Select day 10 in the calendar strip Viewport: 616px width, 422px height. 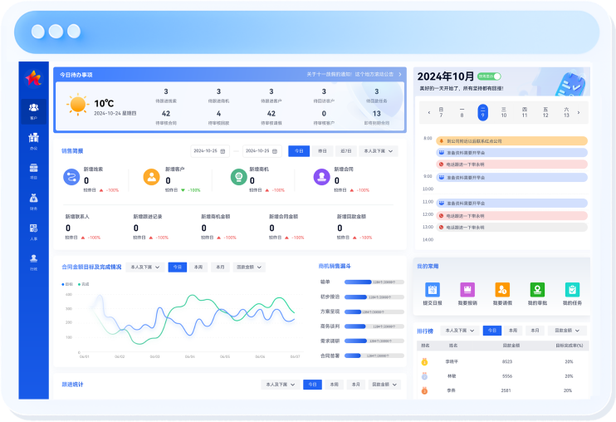pyautogui.click(x=504, y=113)
